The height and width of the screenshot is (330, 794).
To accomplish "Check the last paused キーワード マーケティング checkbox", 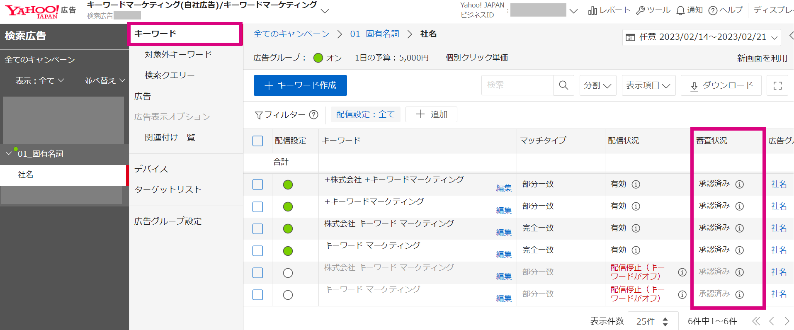I will (x=258, y=295).
